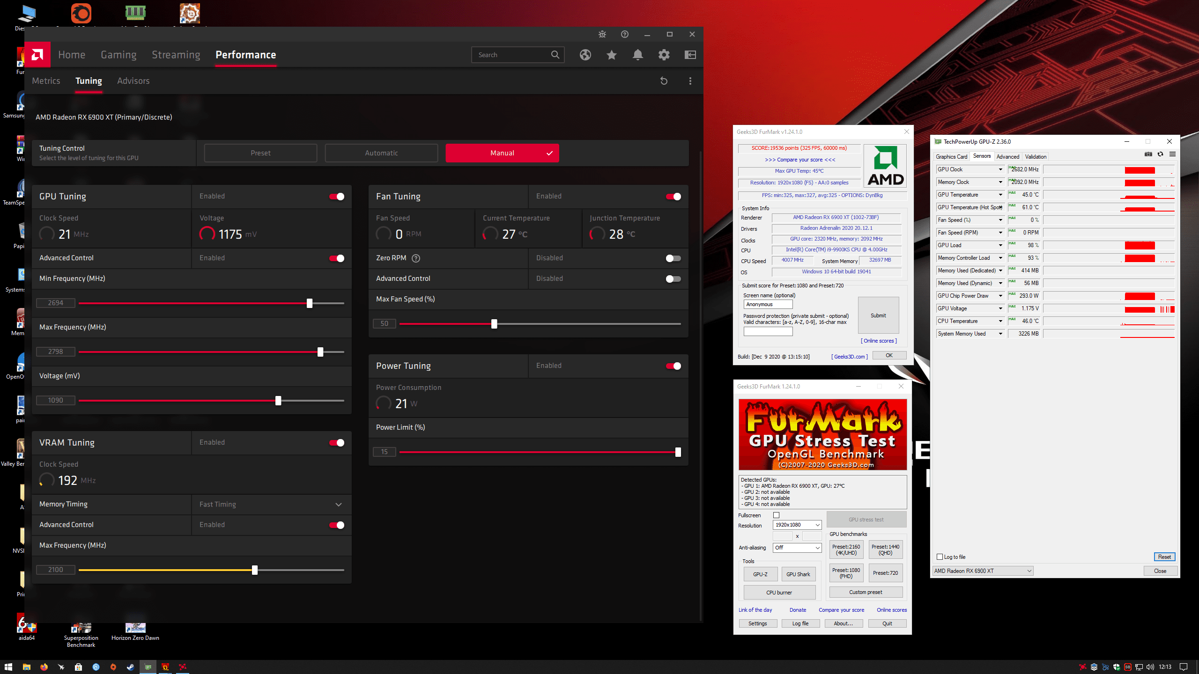
Task: Open Radeon Software settings gear
Action: [x=664, y=55]
